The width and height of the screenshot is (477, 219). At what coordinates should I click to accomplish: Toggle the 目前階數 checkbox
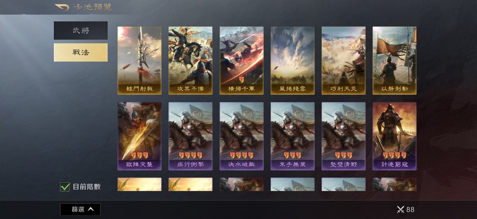pyautogui.click(x=65, y=186)
